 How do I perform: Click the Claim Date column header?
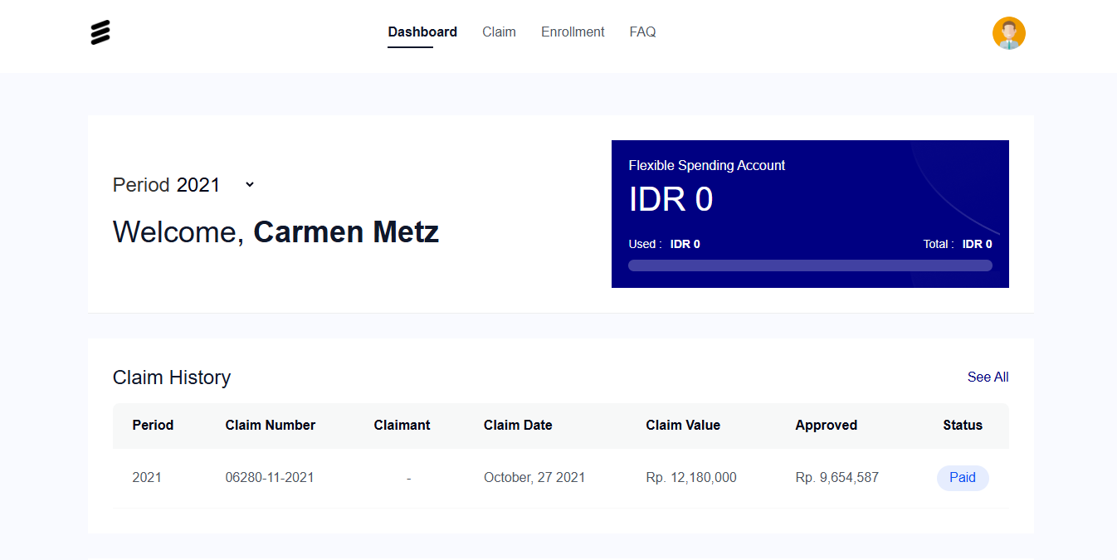click(518, 425)
